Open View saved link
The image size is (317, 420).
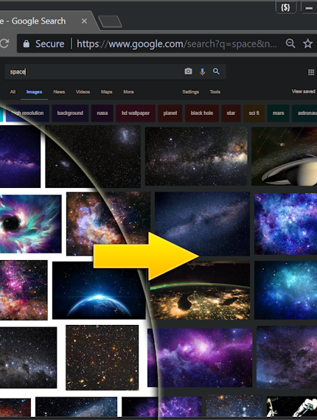(303, 91)
